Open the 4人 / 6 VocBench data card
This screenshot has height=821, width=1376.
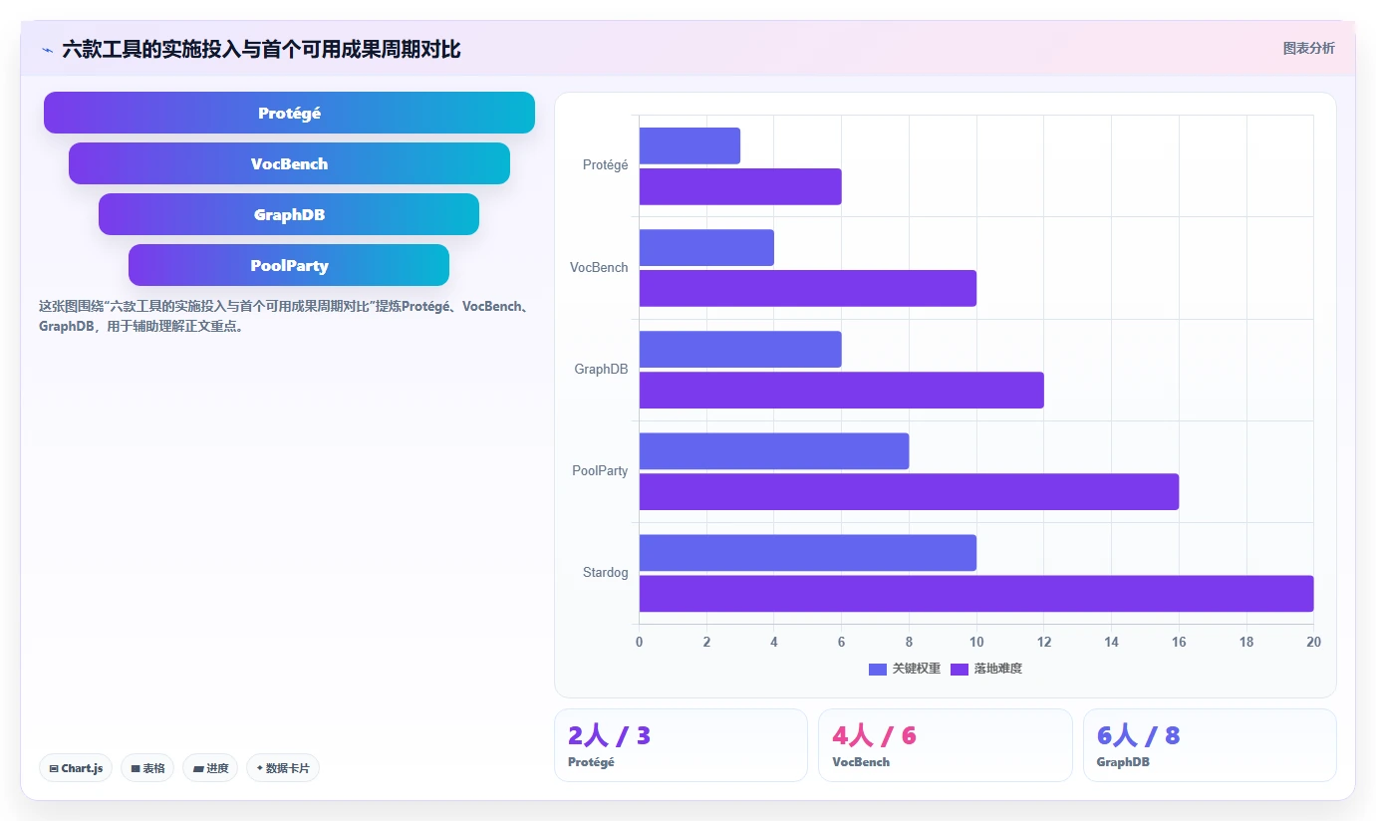(946, 745)
